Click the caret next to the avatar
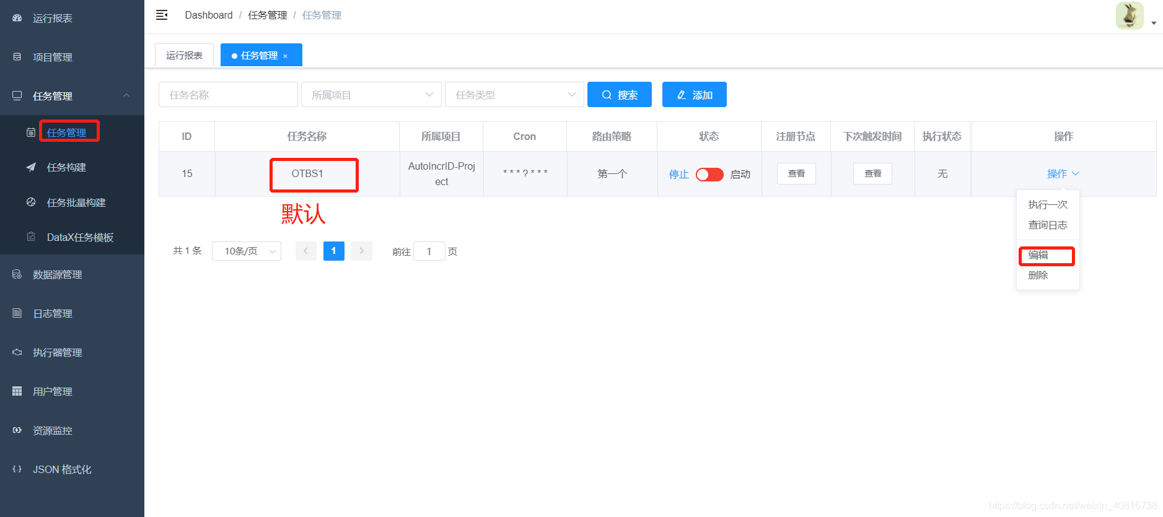The height and width of the screenshot is (517, 1163). 1154,23
